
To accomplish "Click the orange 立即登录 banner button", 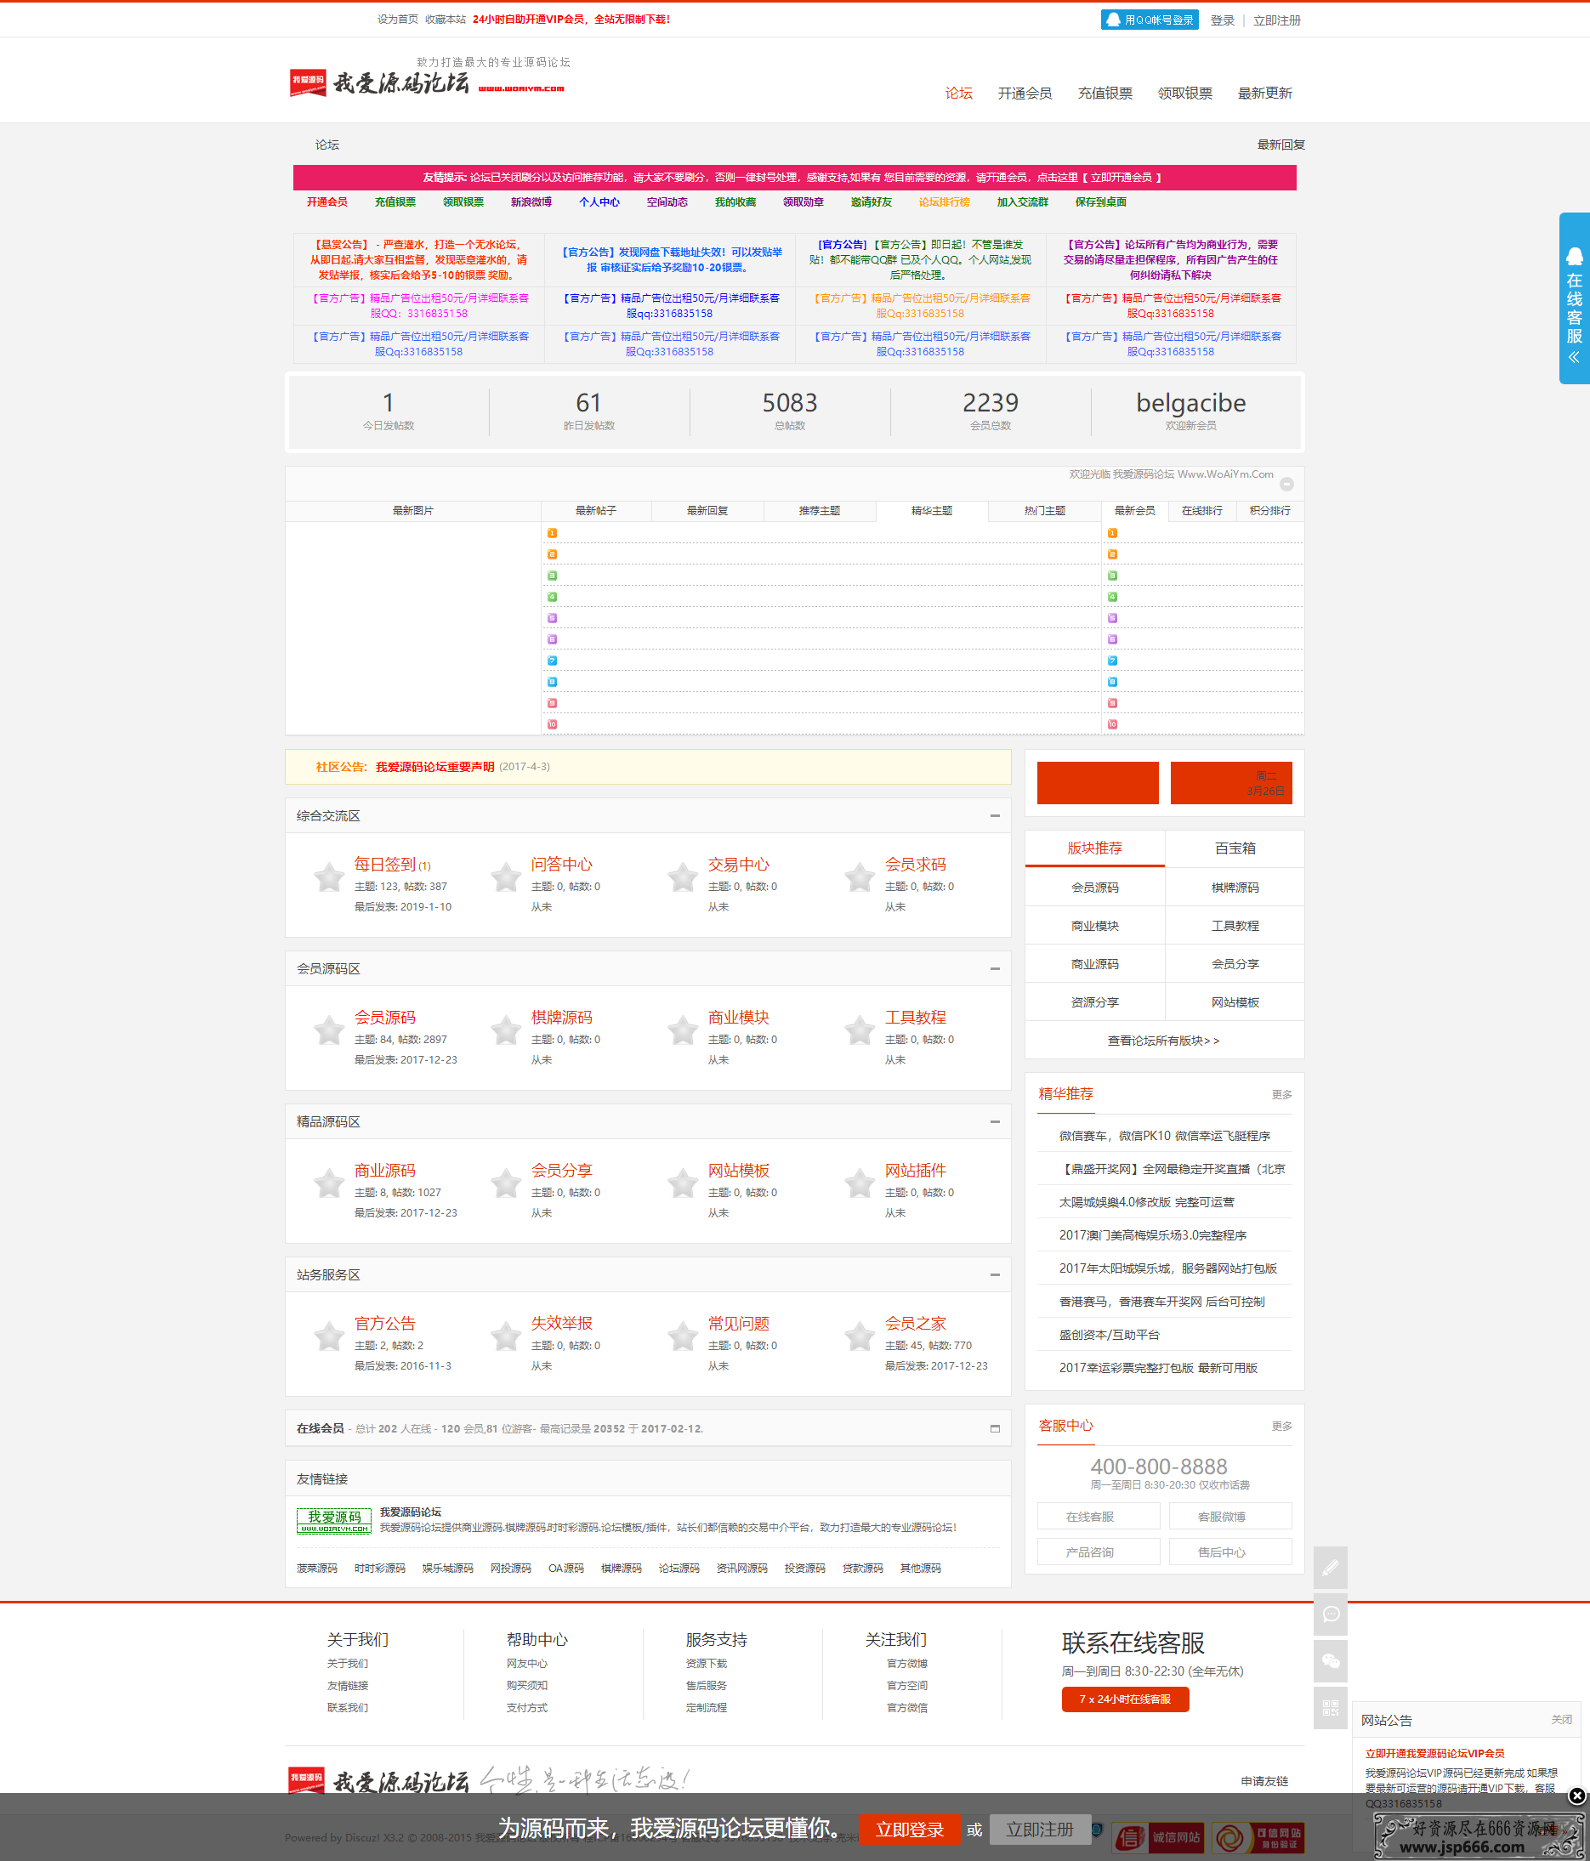I will pos(909,1830).
